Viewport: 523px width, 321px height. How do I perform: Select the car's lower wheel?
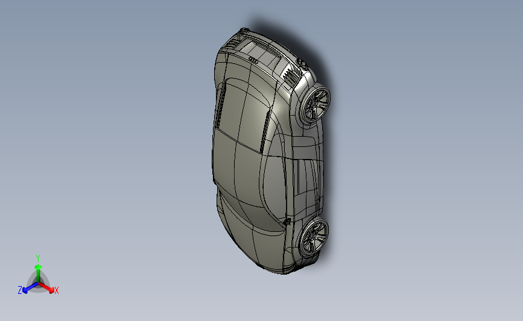(x=314, y=238)
